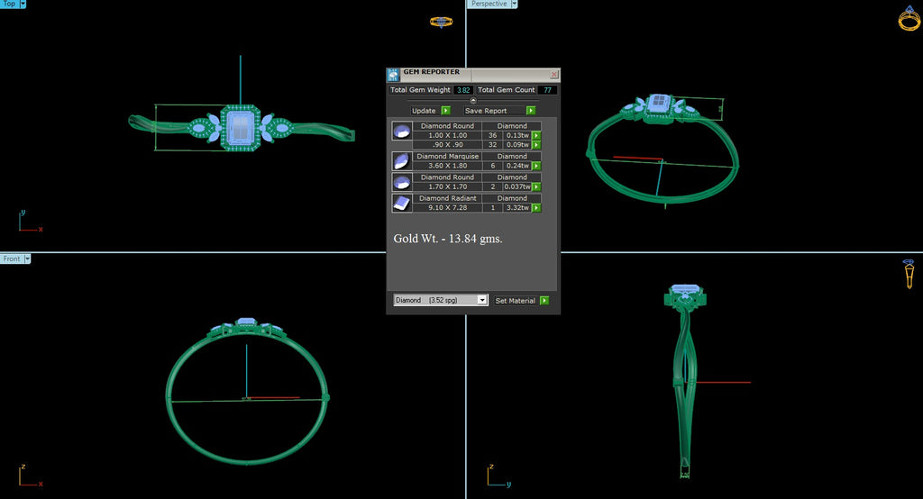Click the gold ring icon at far top right
The width and height of the screenshot is (923, 499).
coord(909,18)
